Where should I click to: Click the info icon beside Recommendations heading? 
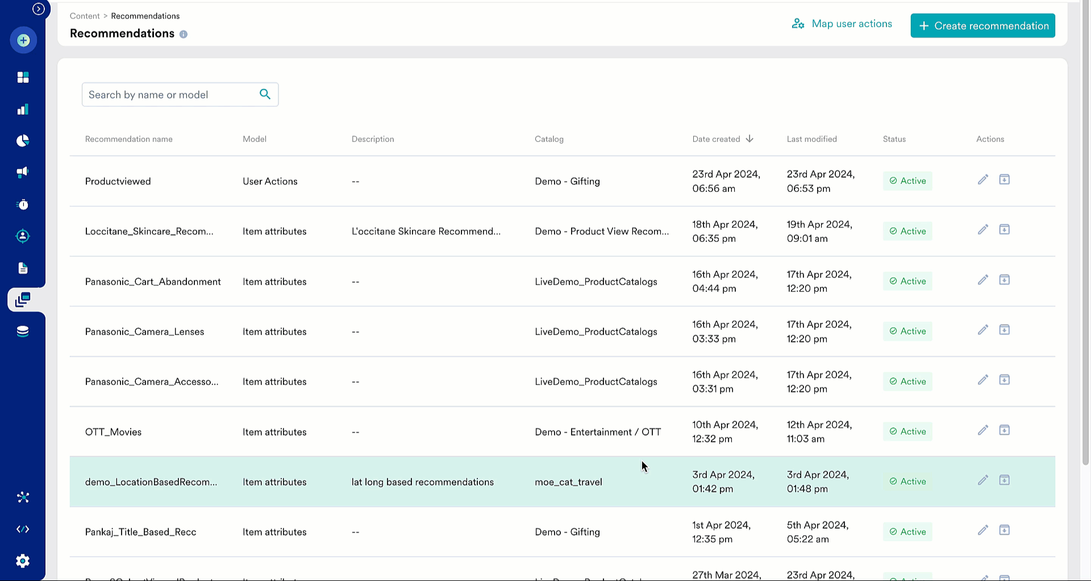(x=183, y=34)
